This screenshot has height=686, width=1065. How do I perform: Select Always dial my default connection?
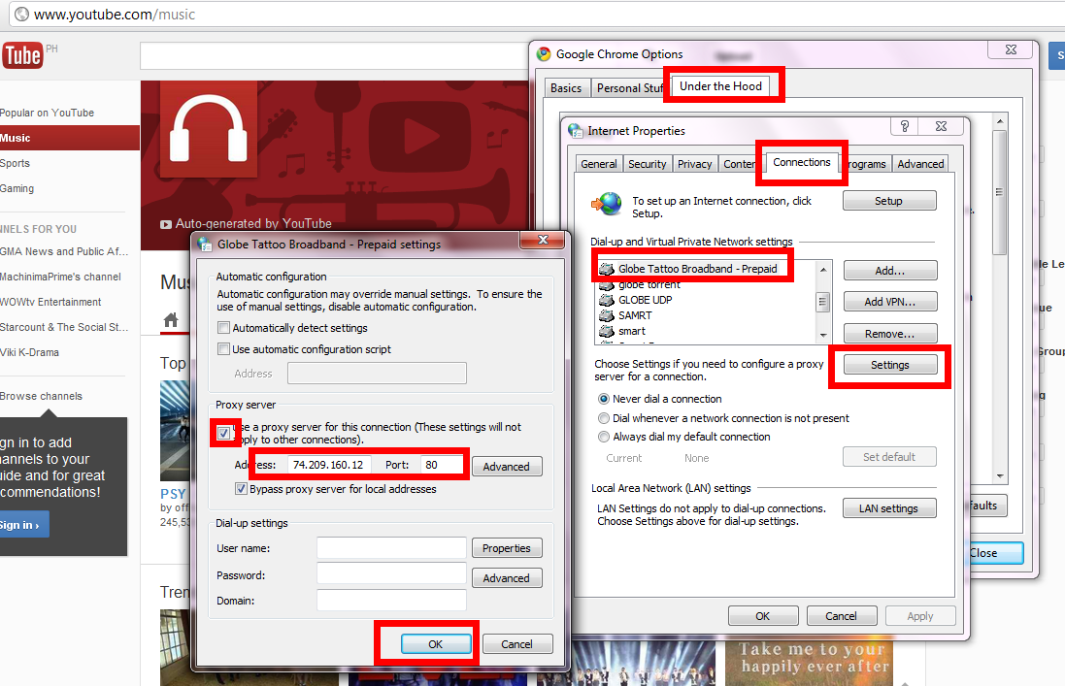point(603,437)
